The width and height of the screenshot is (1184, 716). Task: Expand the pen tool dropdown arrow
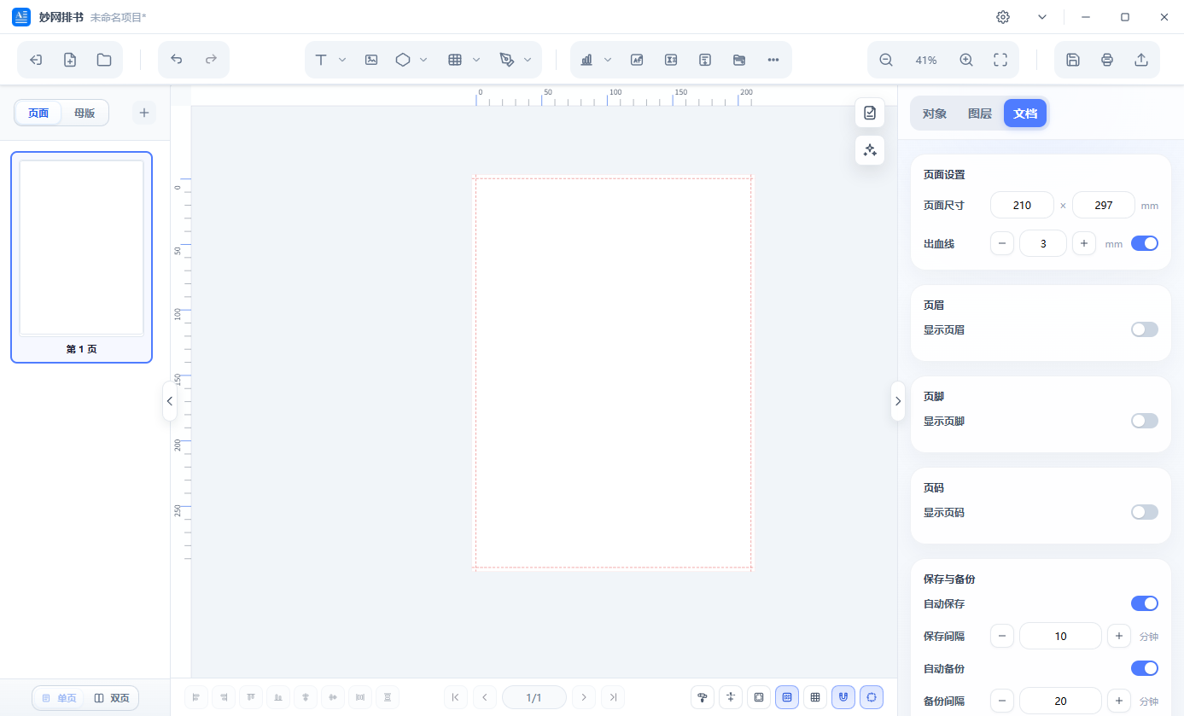(528, 60)
